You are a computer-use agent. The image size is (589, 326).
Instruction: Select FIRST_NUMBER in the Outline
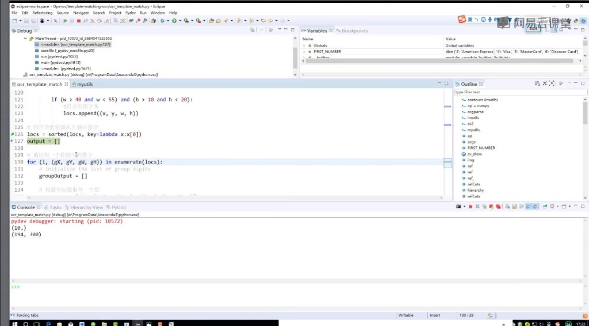481,148
